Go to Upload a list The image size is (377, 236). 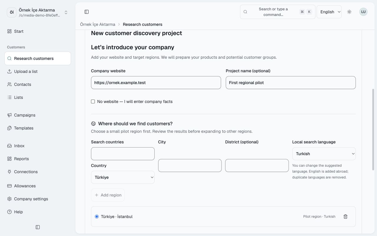click(x=38, y=71)
